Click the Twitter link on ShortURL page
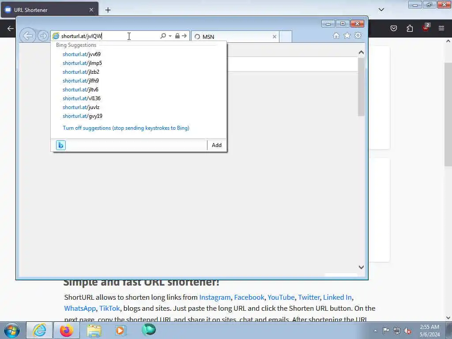The height and width of the screenshot is (339, 452). tap(309, 297)
